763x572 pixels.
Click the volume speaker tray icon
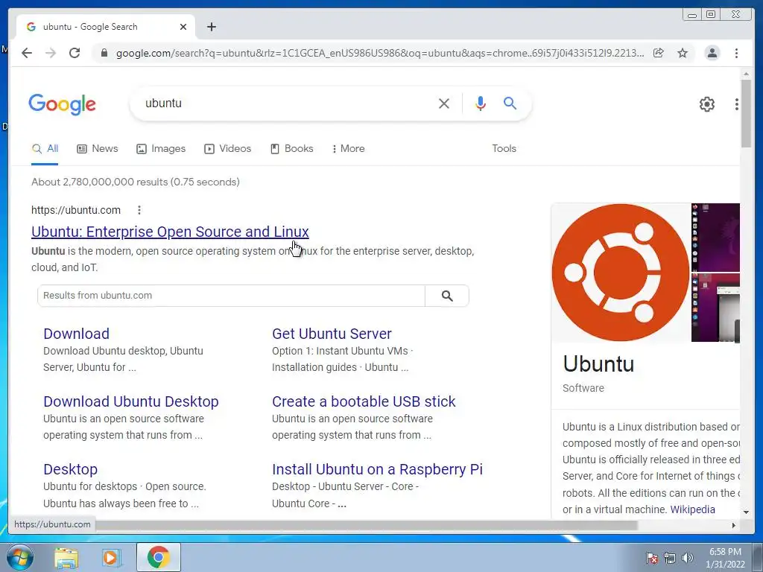[687, 558]
